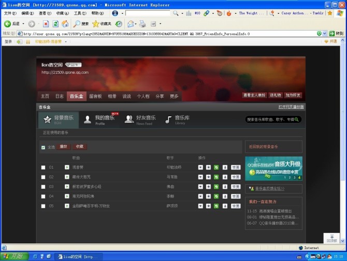Open the 音乐库 Library tab
This screenshot has height=261, width=347.
coord(178,120)
